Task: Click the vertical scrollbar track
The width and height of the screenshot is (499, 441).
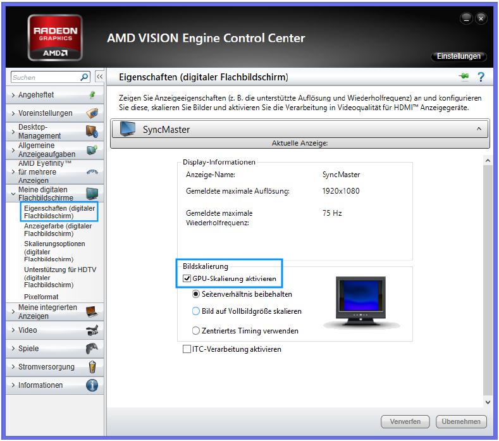Action: pos(488,280)
